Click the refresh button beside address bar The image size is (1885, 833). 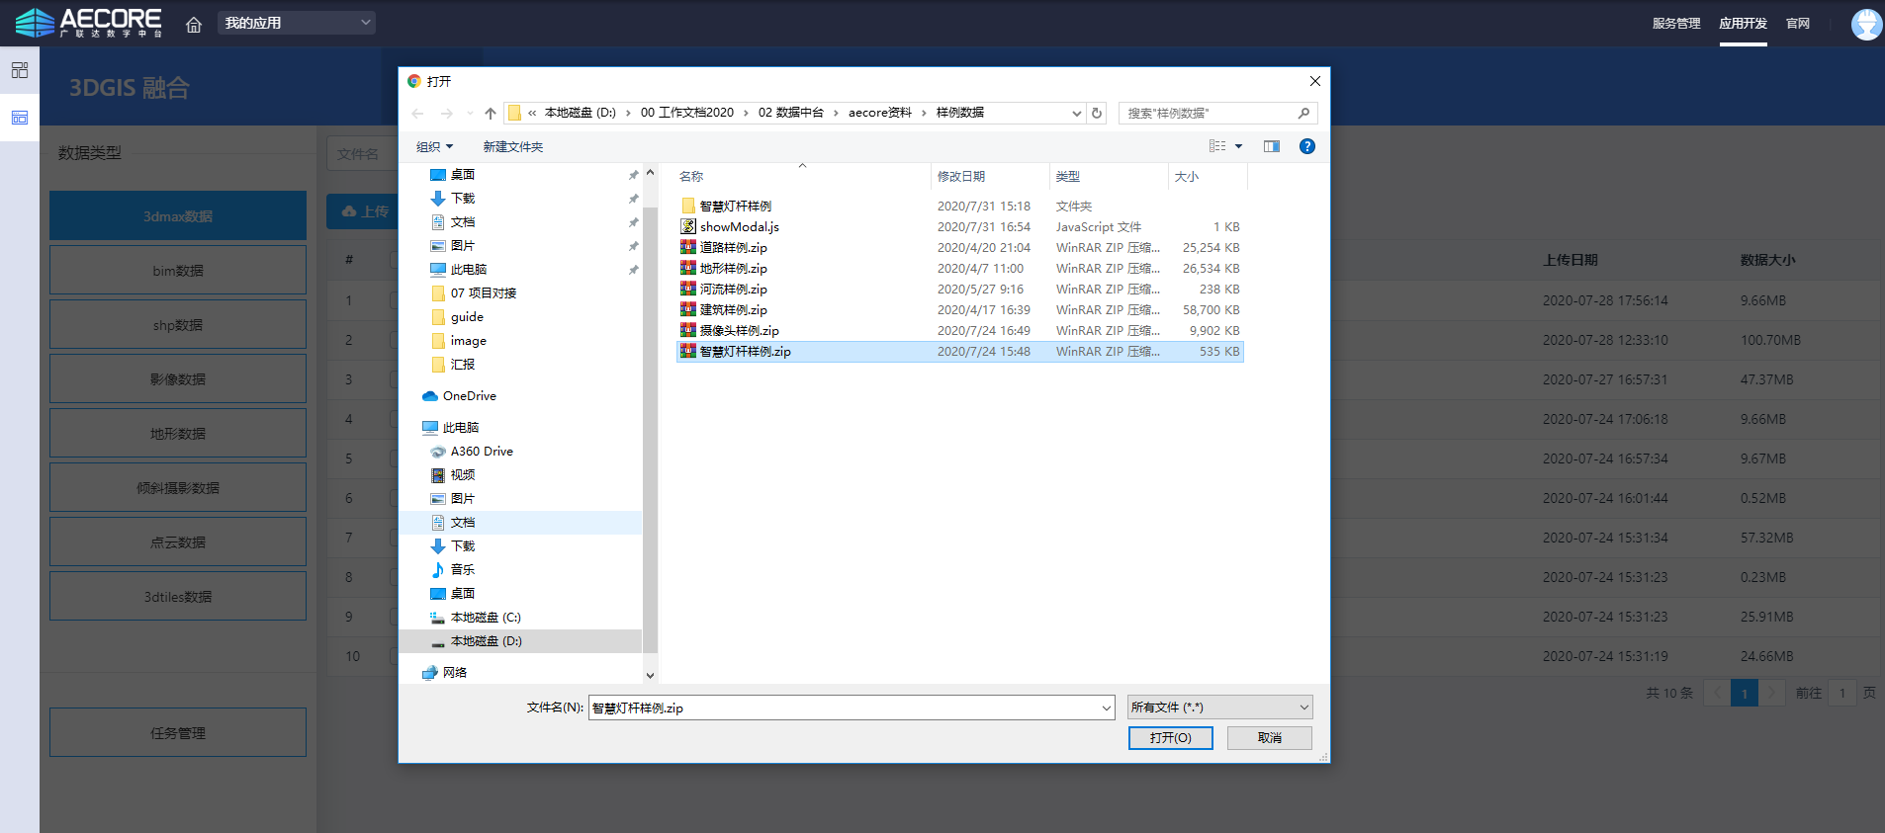pos(1097,113)
